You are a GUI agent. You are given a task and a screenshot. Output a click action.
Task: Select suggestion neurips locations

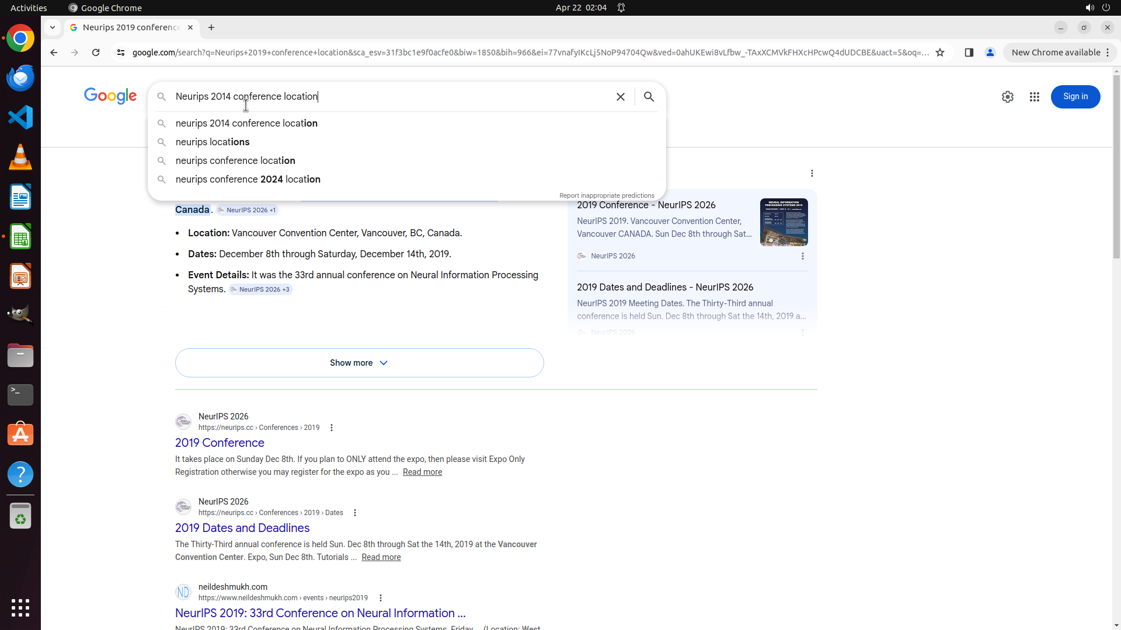point(213,142)
